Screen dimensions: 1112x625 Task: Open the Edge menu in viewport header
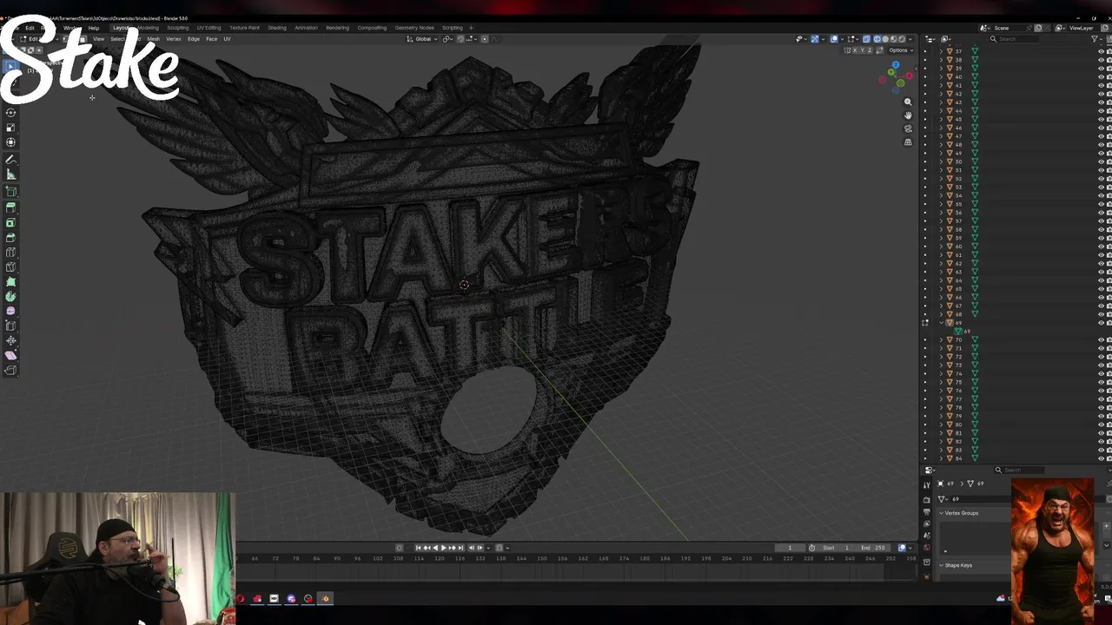point(194,39)
